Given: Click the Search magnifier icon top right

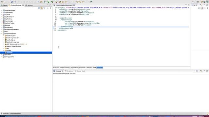Looking at the screenshot, I should (193, 2).
